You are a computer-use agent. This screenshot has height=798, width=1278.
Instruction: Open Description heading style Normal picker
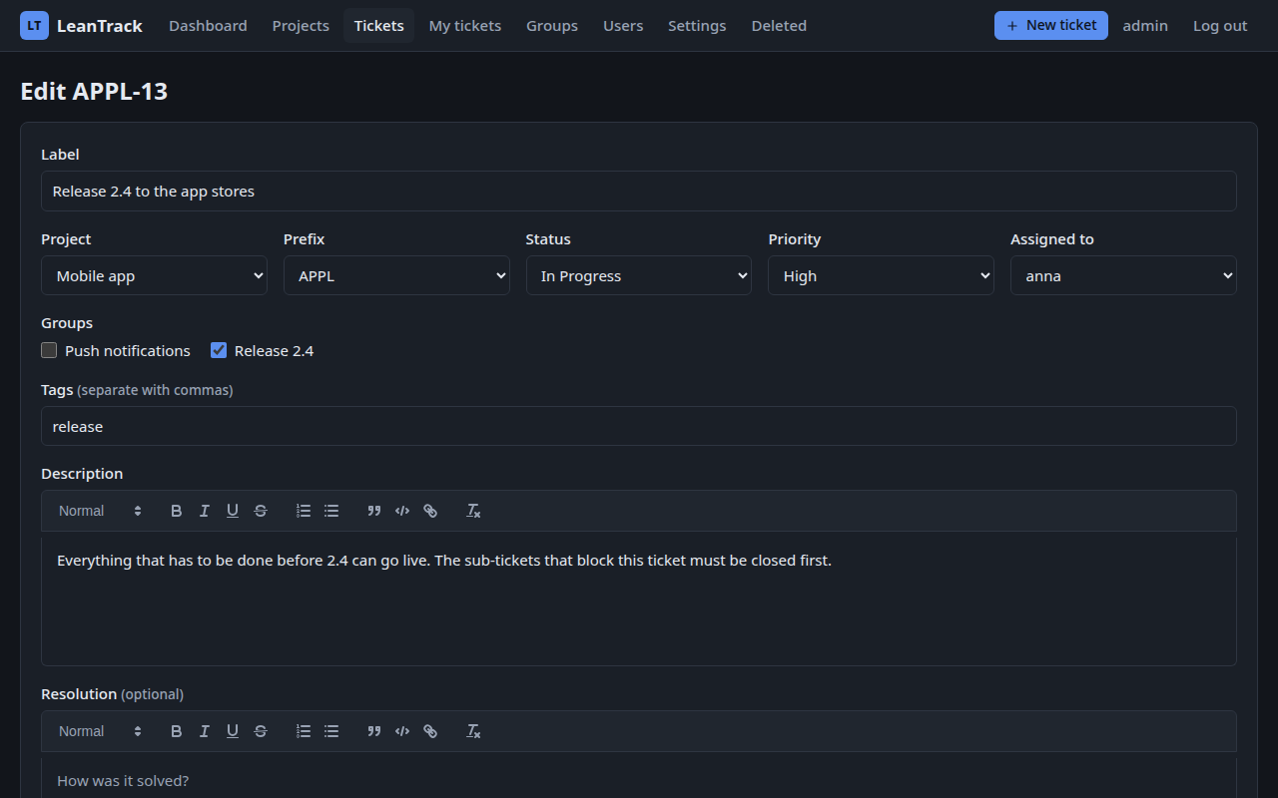click(100, 511)
